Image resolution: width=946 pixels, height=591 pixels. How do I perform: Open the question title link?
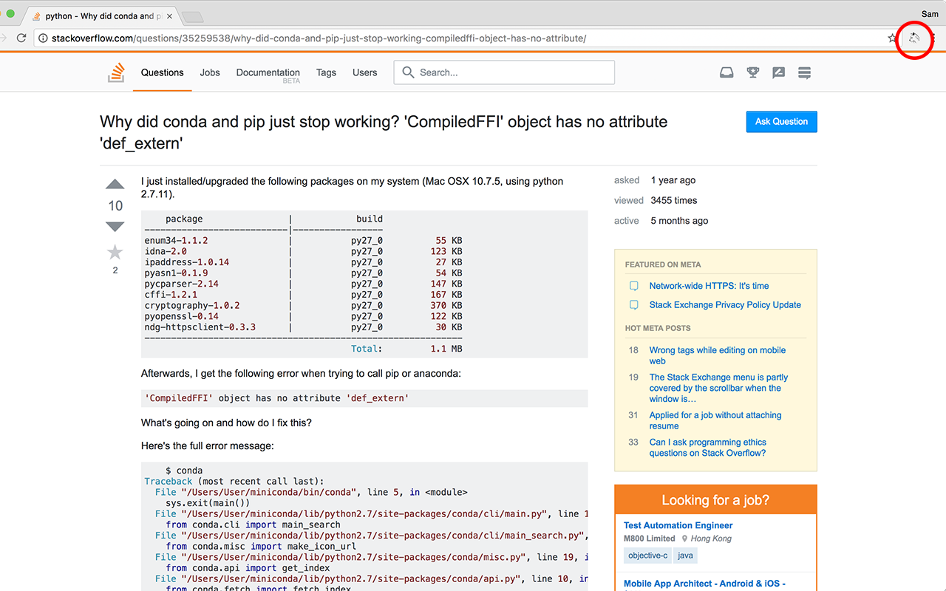(384, 132)
